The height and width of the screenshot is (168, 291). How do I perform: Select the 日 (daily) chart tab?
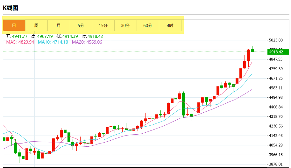click(x=14, y=25)
